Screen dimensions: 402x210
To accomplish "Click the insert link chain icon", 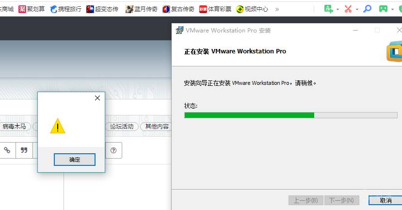I will coord(7,150).
